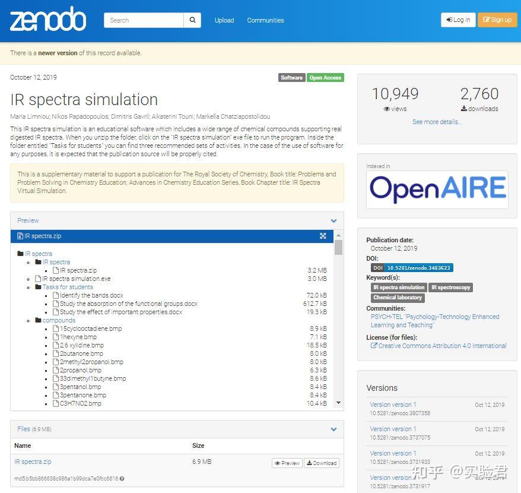This screenshot has height=493, width=521.
Task: Open the compounds folder
Action: [59, 320]
